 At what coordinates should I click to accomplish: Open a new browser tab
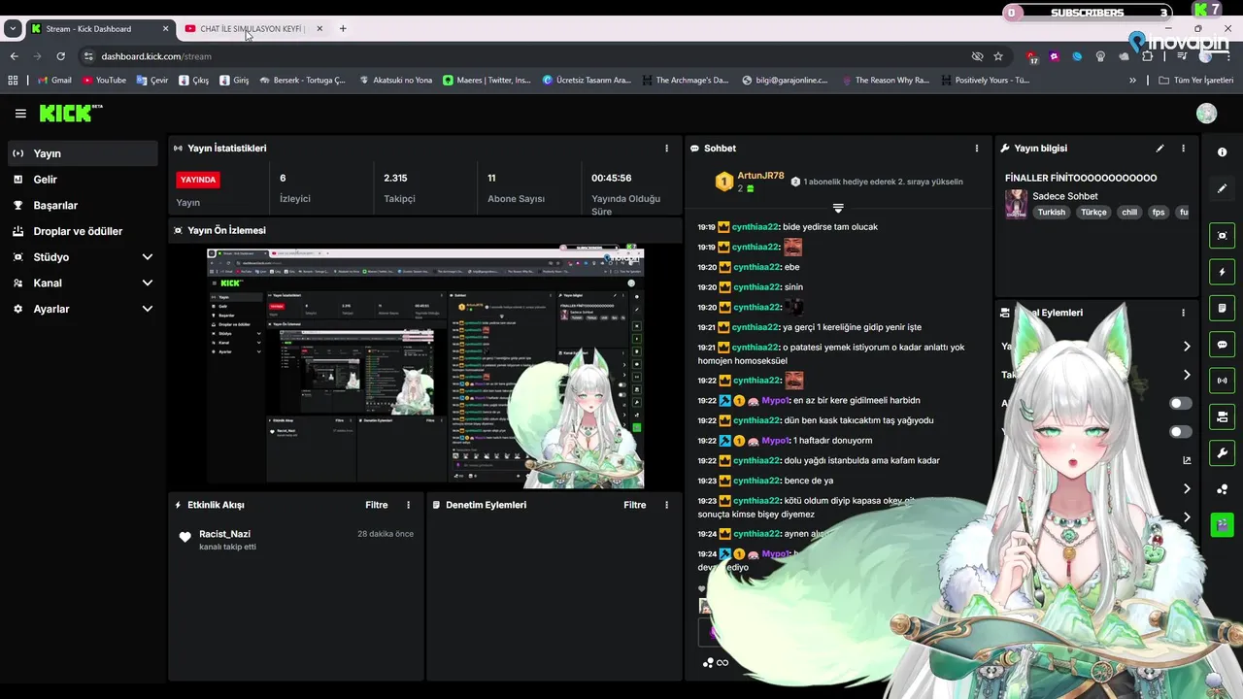[x=343, y=29]
